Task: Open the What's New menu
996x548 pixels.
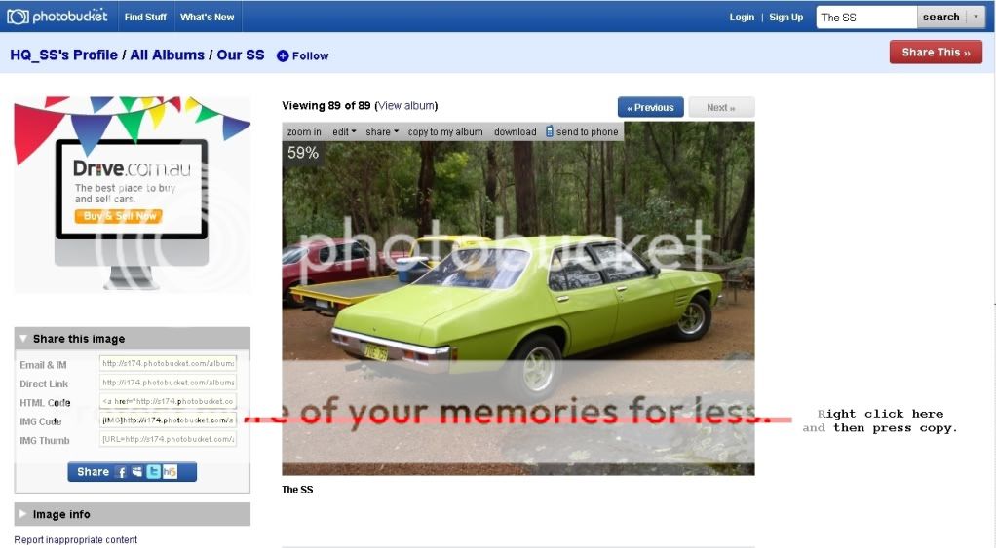Action: pos(207,18)
